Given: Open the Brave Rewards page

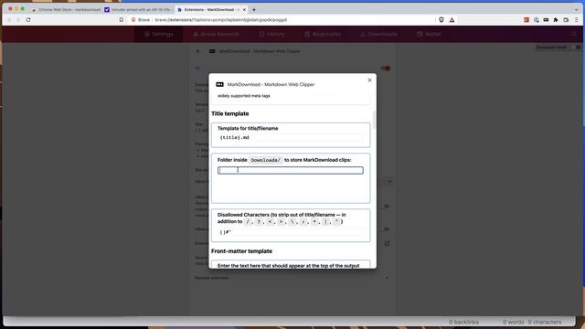Looking at the screenshot, I should click(x=216, y=34).
